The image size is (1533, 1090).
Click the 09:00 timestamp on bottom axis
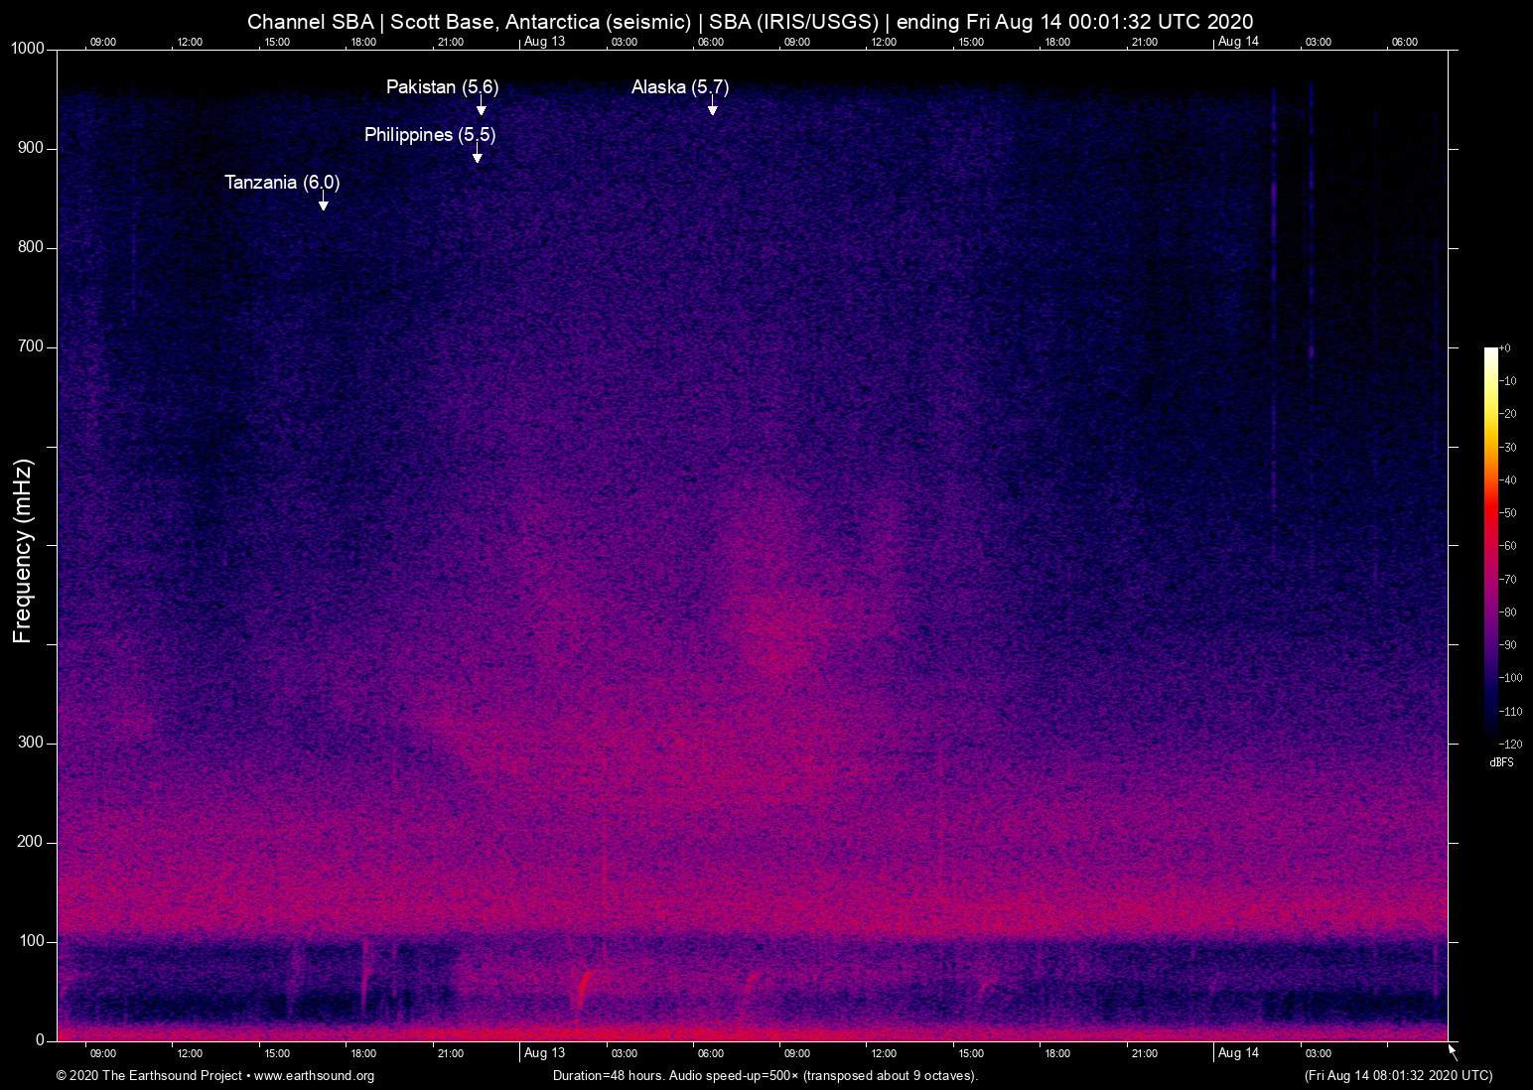(x=102, y=1053)
